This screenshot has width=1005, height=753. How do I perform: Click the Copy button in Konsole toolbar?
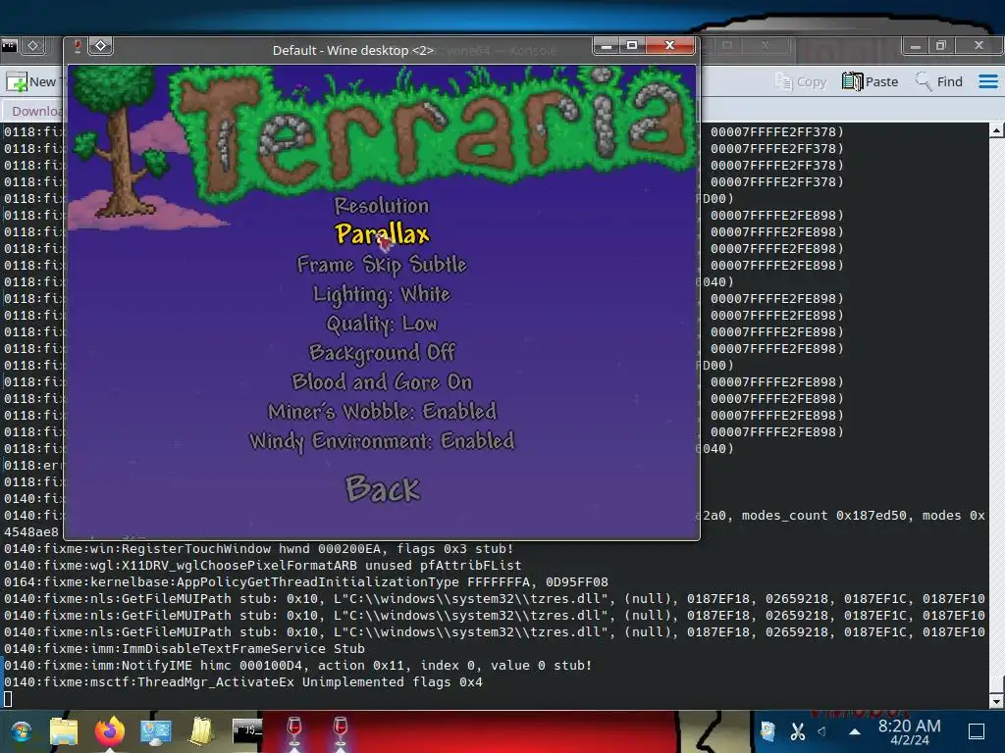801,82
